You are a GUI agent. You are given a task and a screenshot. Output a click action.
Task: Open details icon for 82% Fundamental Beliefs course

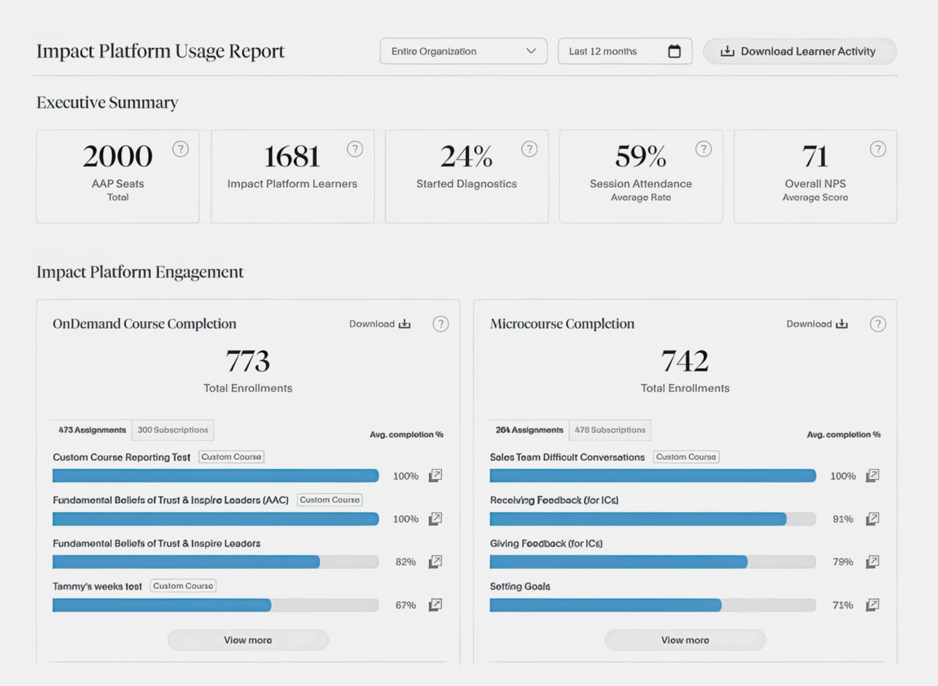435,562
